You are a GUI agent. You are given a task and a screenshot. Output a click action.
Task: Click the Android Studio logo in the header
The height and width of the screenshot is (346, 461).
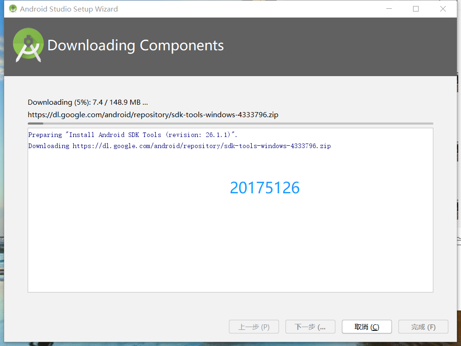point(28,45)
